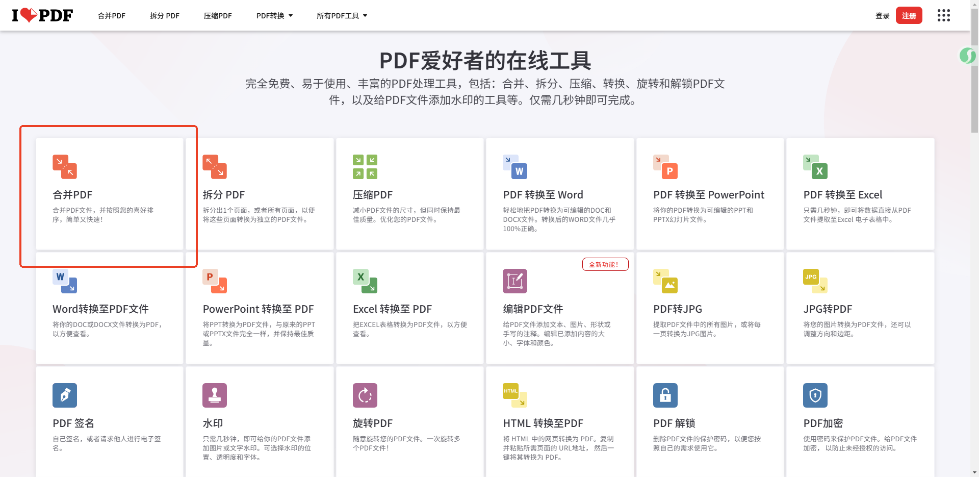The image size is (979, 477).
Task: Expand the PDF转换 dropdown in the navbar
Action: click(x=275, y=16)
